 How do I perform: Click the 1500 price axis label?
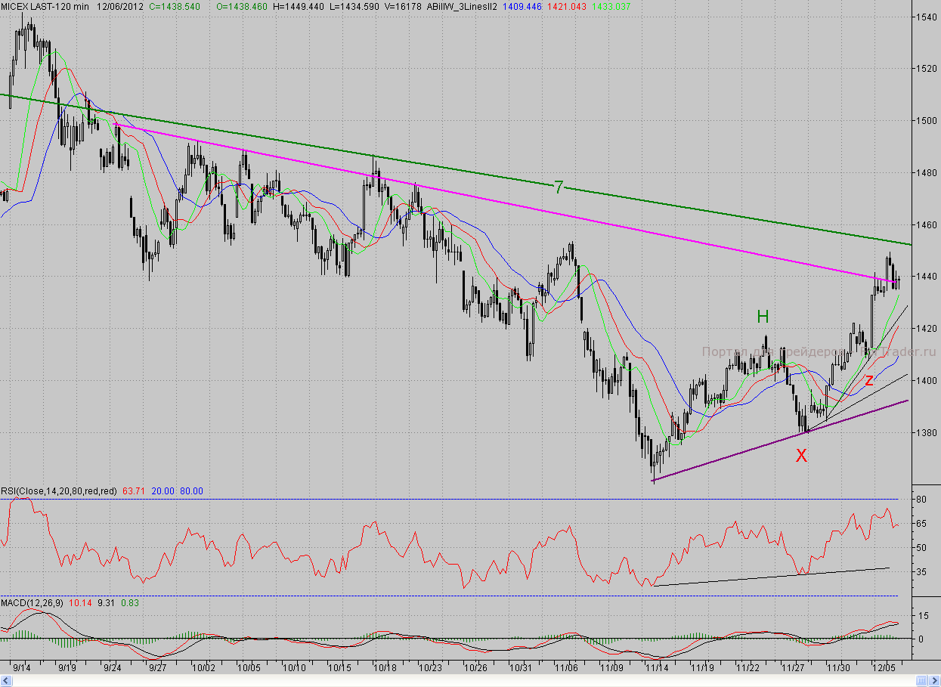pos(925,120)
